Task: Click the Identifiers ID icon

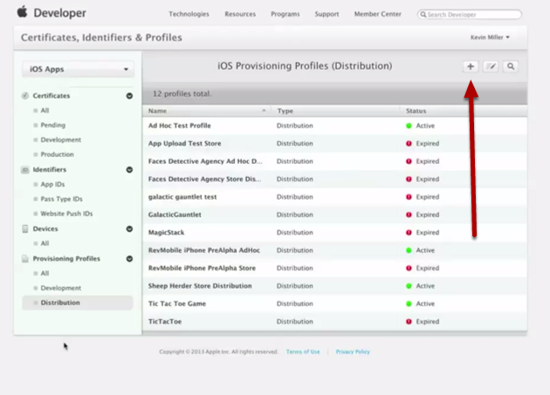Action: point(25,170)
